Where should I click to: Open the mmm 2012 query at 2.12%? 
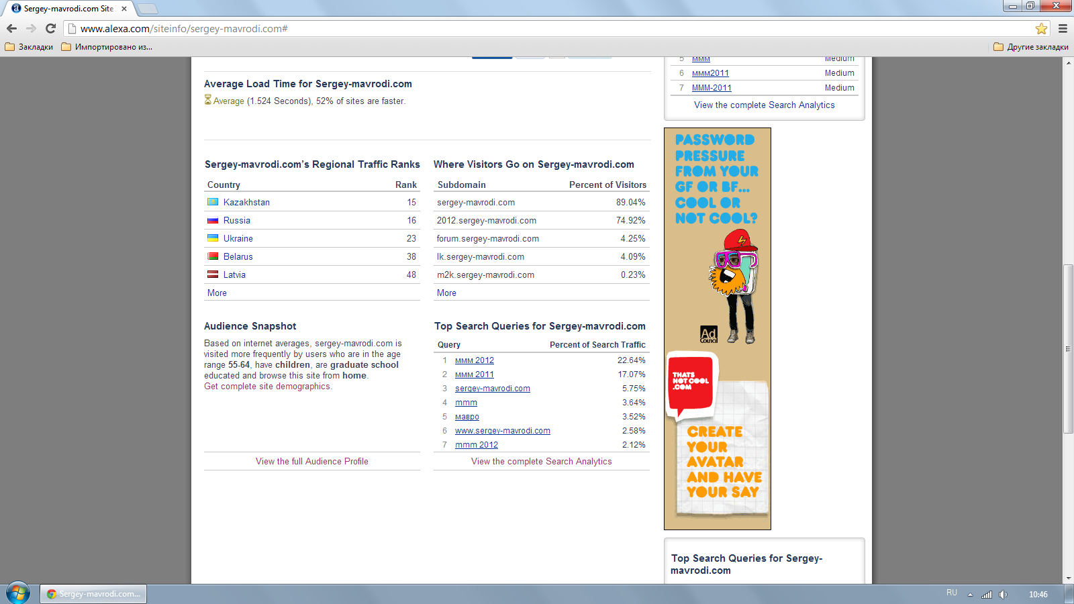[477, 445]
